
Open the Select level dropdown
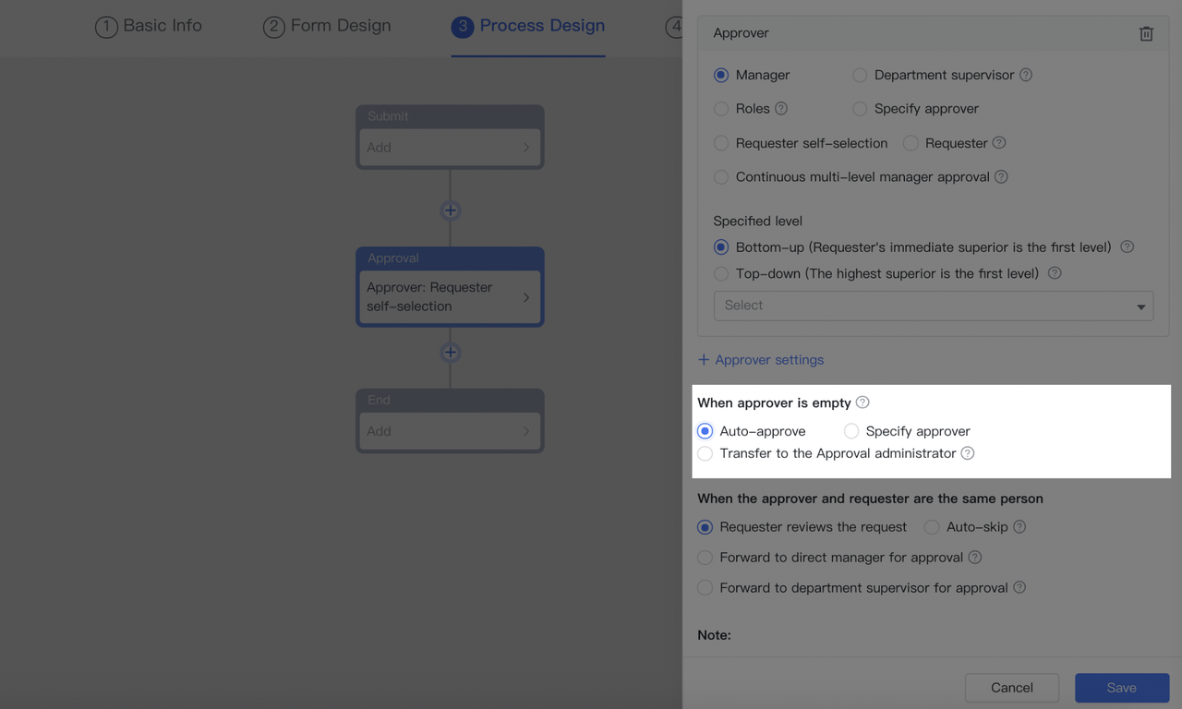tap(933, 306)
